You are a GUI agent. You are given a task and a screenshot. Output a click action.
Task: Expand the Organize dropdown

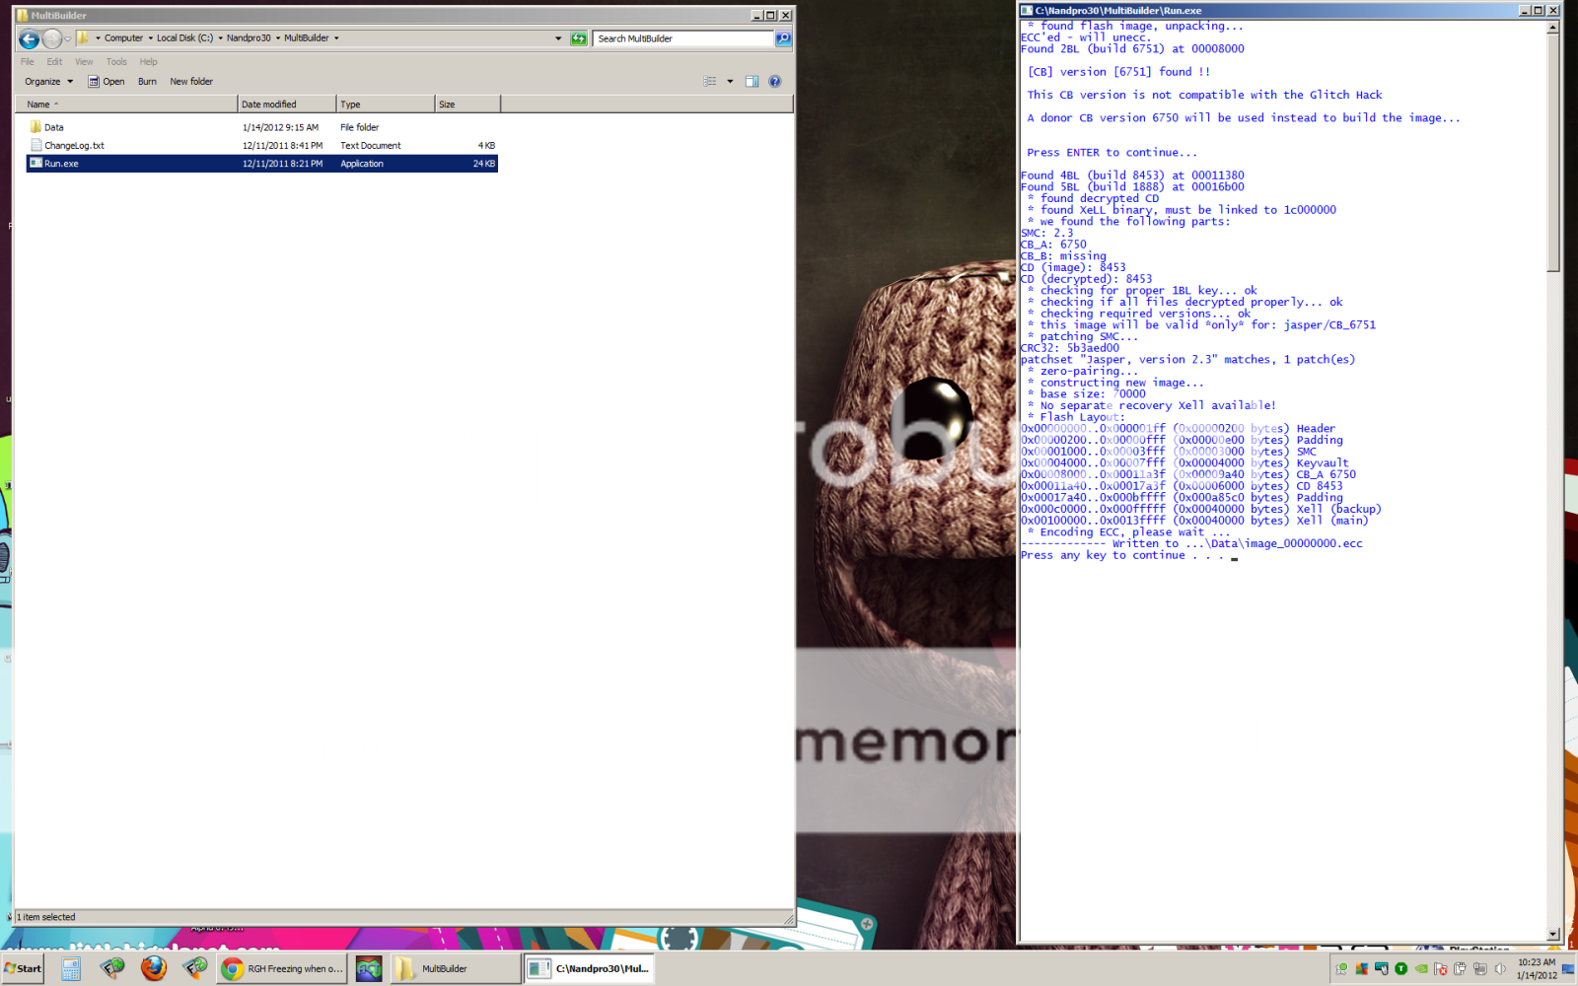click(48, 82)
